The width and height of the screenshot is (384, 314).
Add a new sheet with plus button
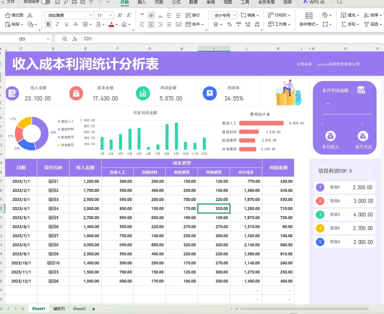pyautogui.click(x=93, y=309)
